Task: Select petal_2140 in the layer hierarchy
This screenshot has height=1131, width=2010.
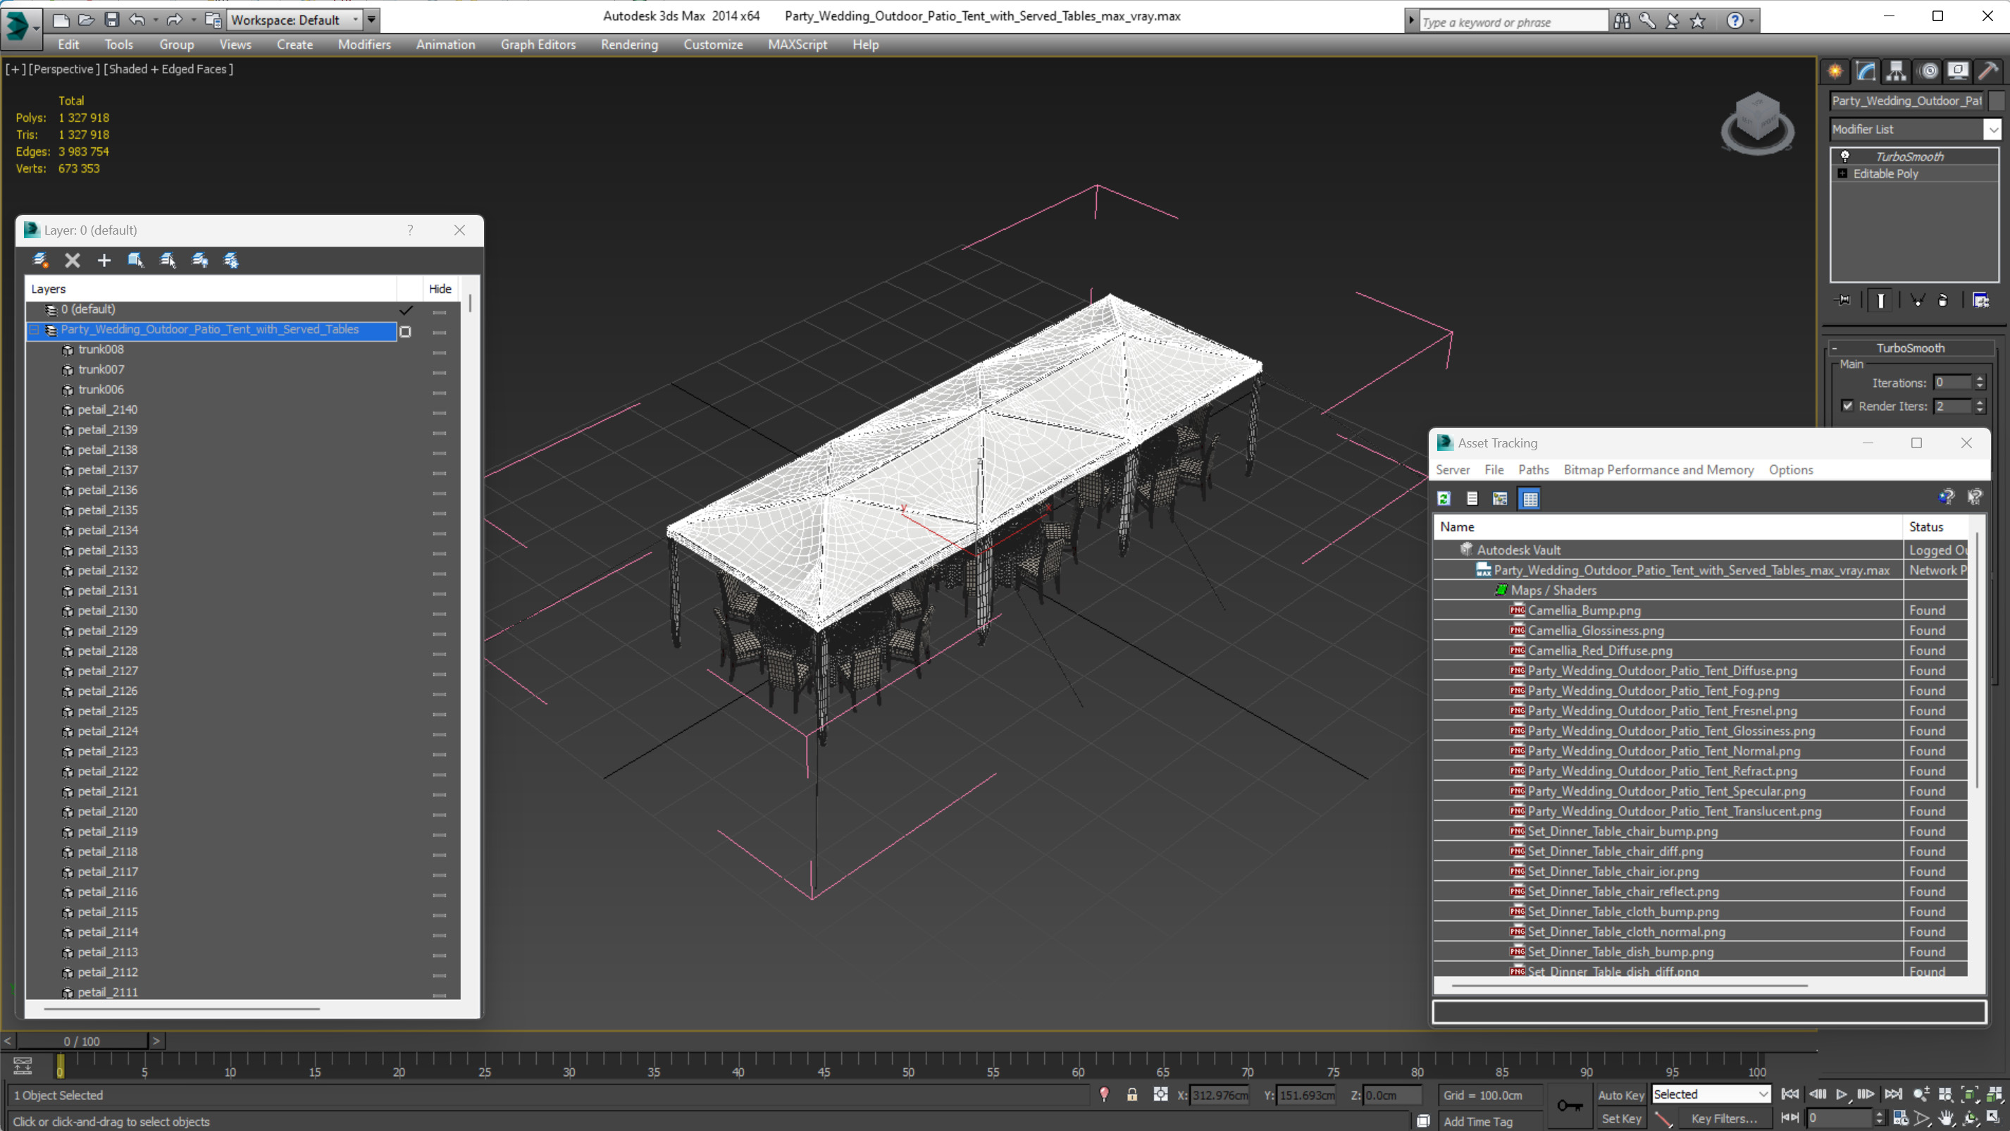Action: click(108, 409)
